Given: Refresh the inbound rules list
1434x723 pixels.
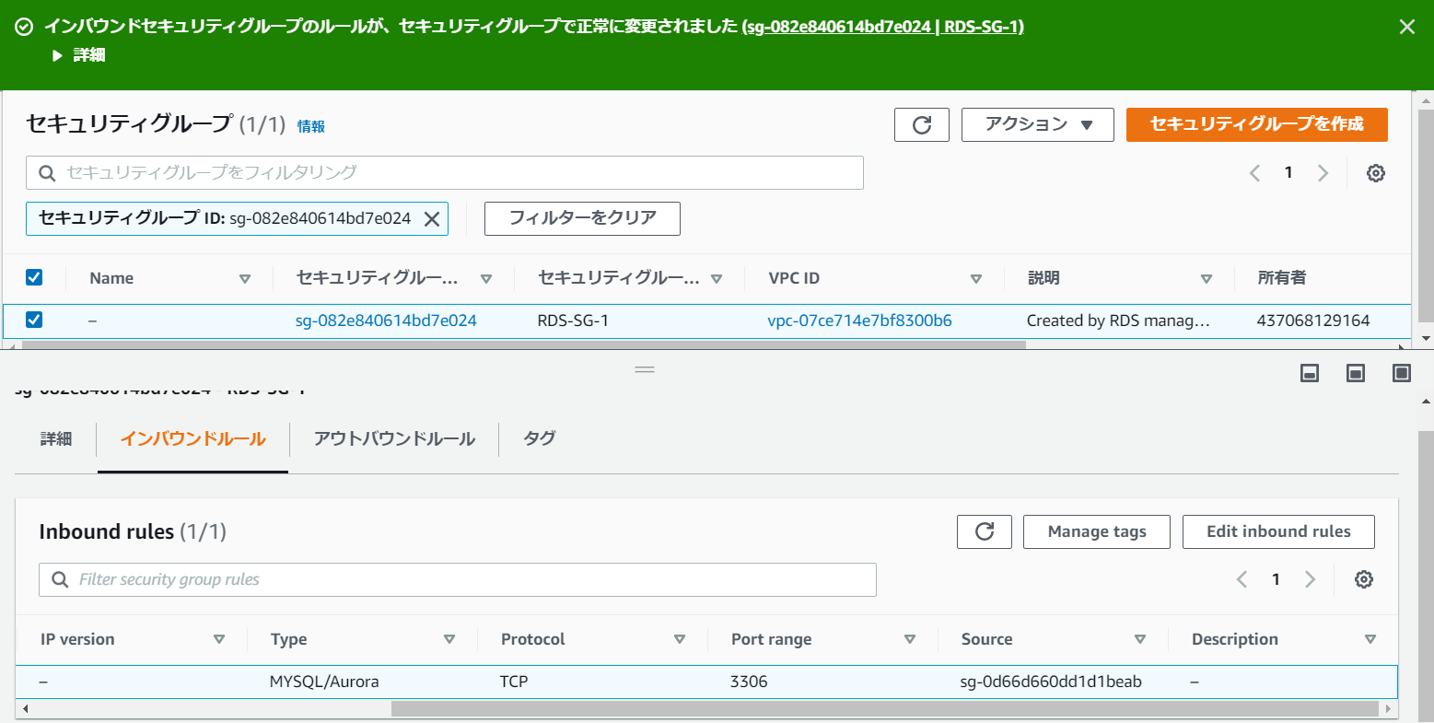Looking at the screenshot, I should (x=984, y=531).
